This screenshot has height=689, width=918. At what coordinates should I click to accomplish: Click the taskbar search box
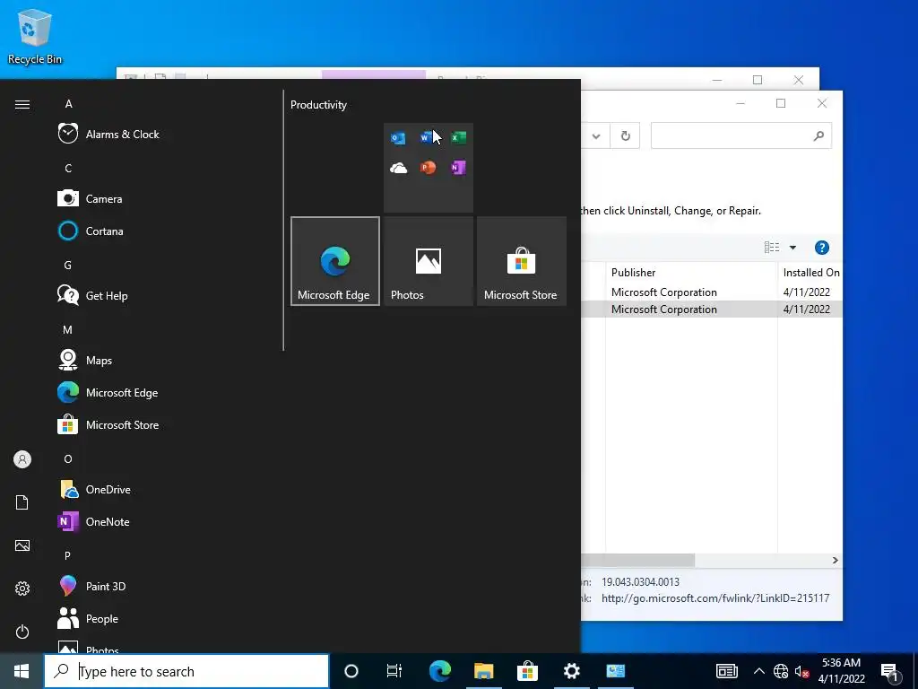point(186,671)
